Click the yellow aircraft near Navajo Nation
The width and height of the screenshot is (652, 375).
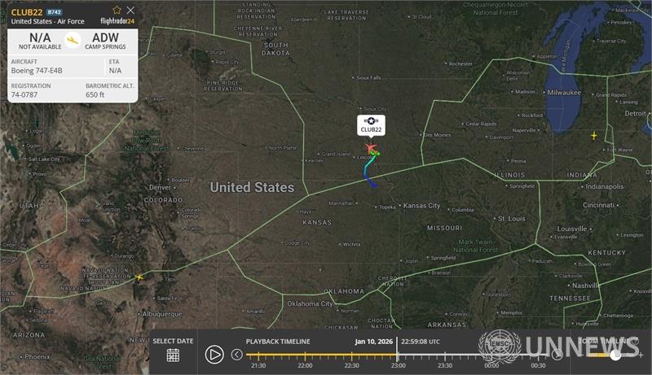coord(139,277)
